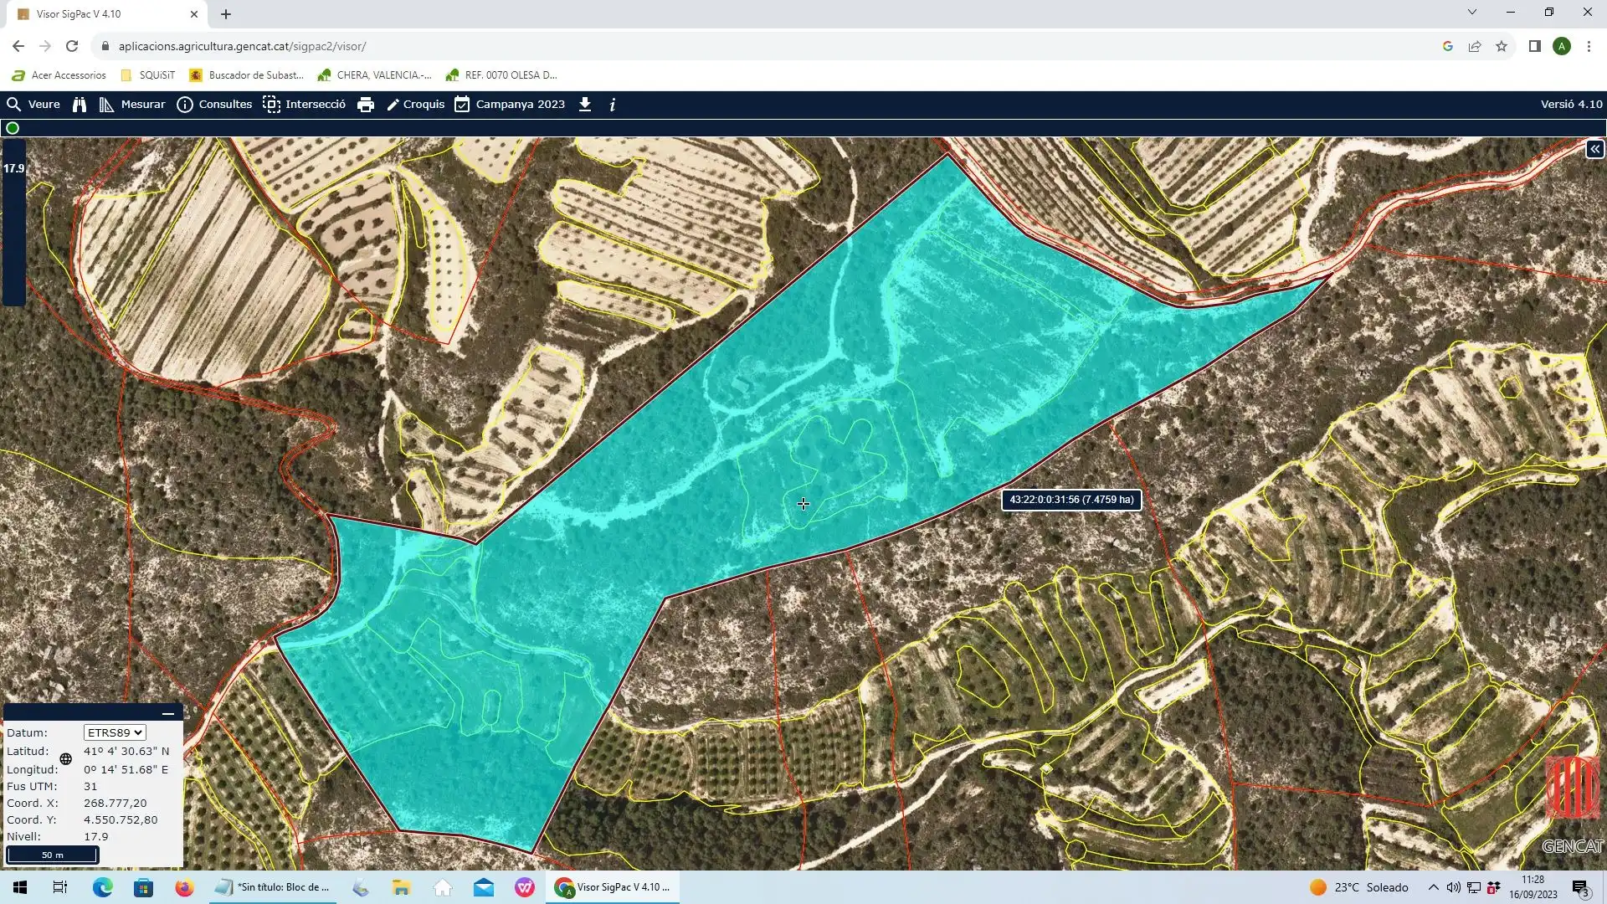
Task: Open the browser side panel icon
Action: [1535, 47]
